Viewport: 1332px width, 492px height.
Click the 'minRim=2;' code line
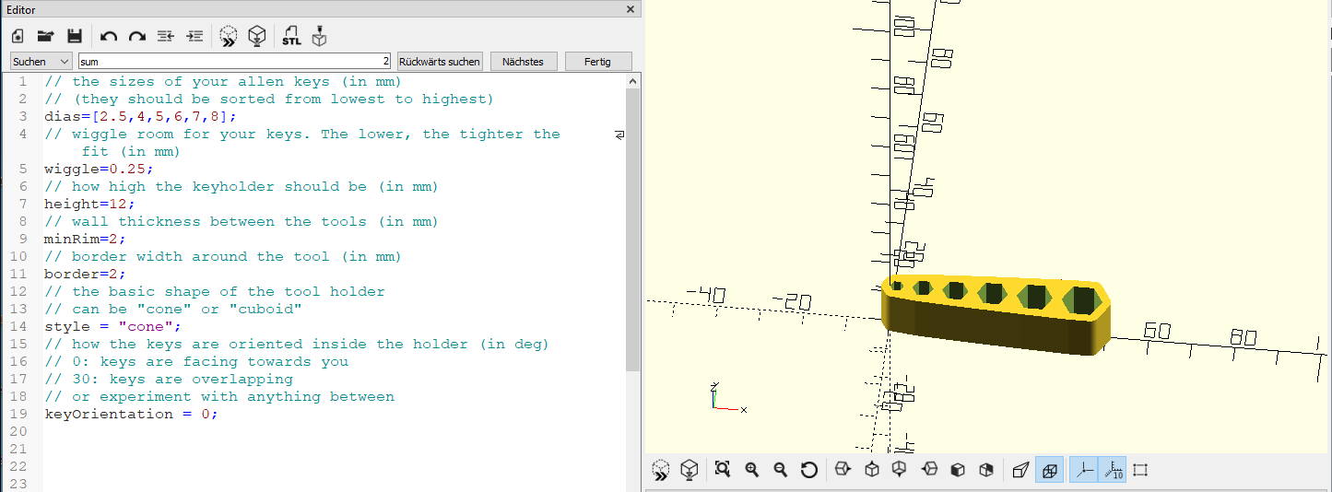(85, 240)
